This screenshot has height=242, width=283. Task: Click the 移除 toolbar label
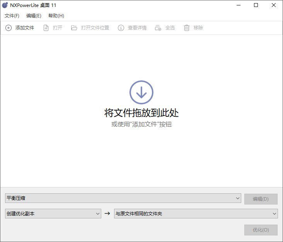click(x=198, y=28)
